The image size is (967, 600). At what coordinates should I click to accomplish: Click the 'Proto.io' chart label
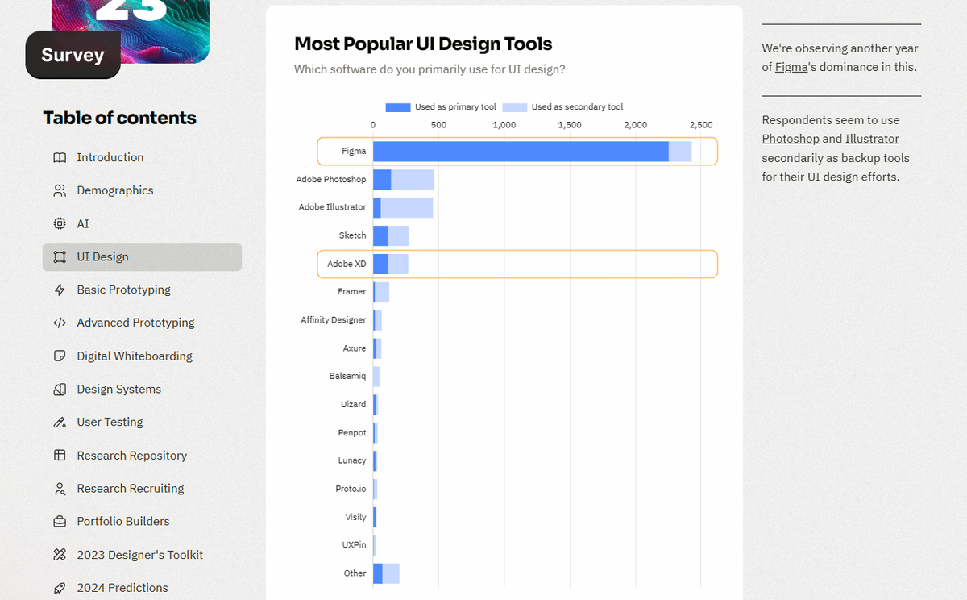[351, 489]
